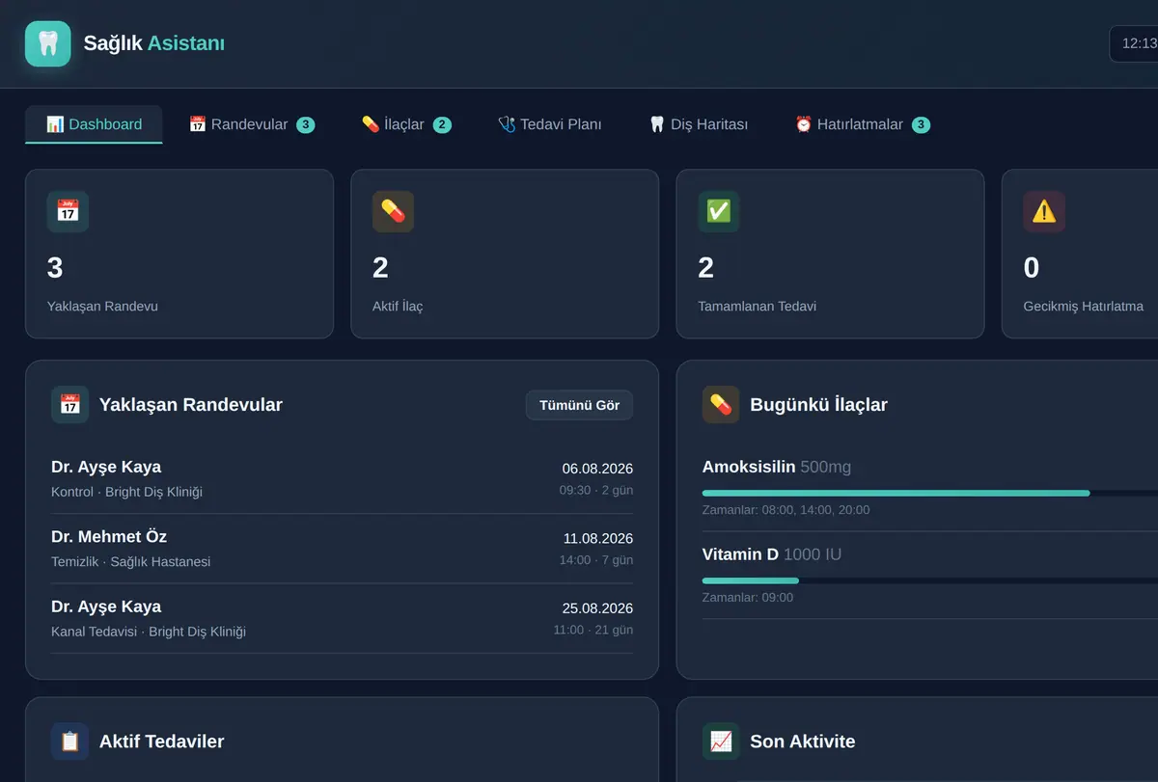Click the green checkmark icon in Tamamlanan Tedavi card
The height and width of the screenshot is (782, 1158).
coord(719,211)
